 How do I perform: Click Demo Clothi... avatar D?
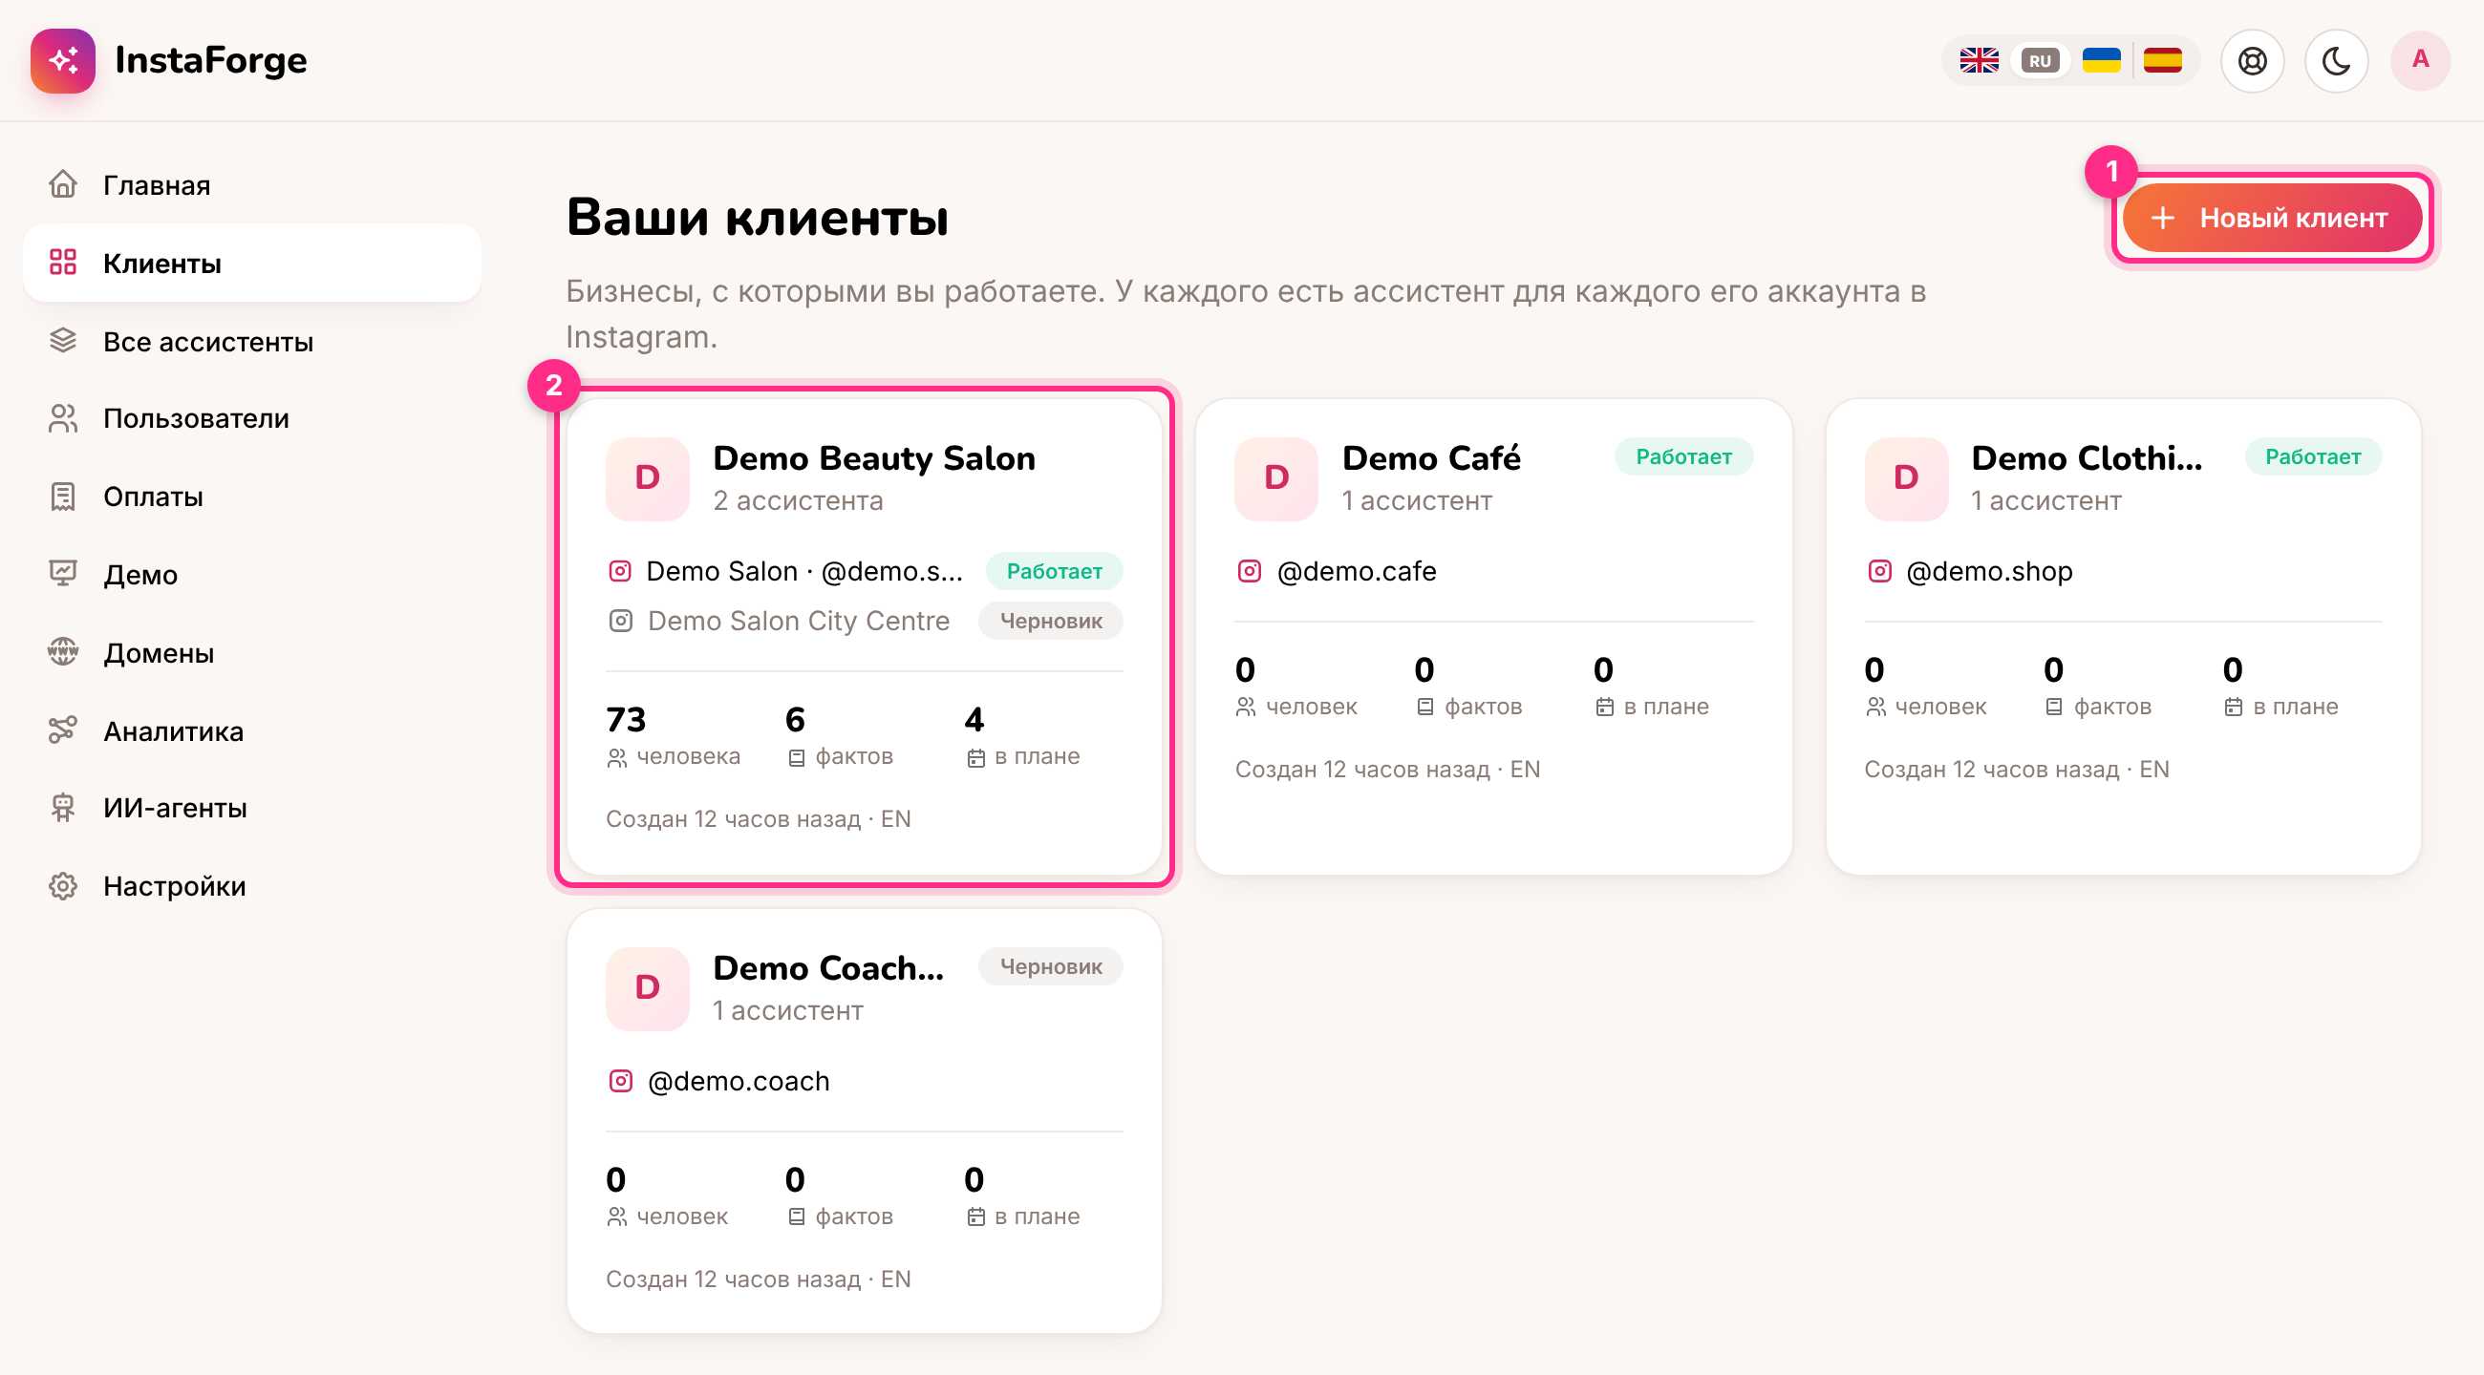point(1905,478)
